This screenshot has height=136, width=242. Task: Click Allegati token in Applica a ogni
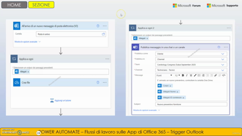[x=22, y=71]
